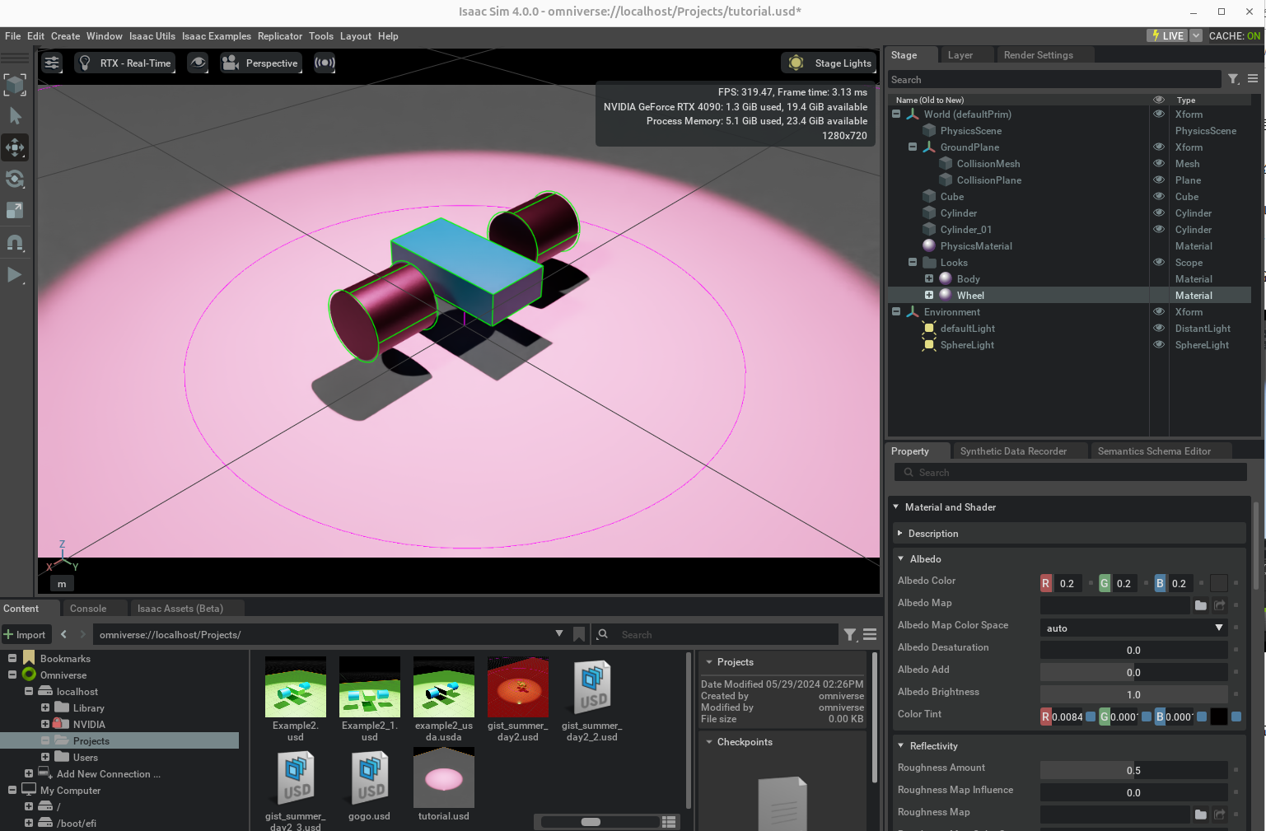Click the Roughness Amount slider

(x=1133, y=771)
